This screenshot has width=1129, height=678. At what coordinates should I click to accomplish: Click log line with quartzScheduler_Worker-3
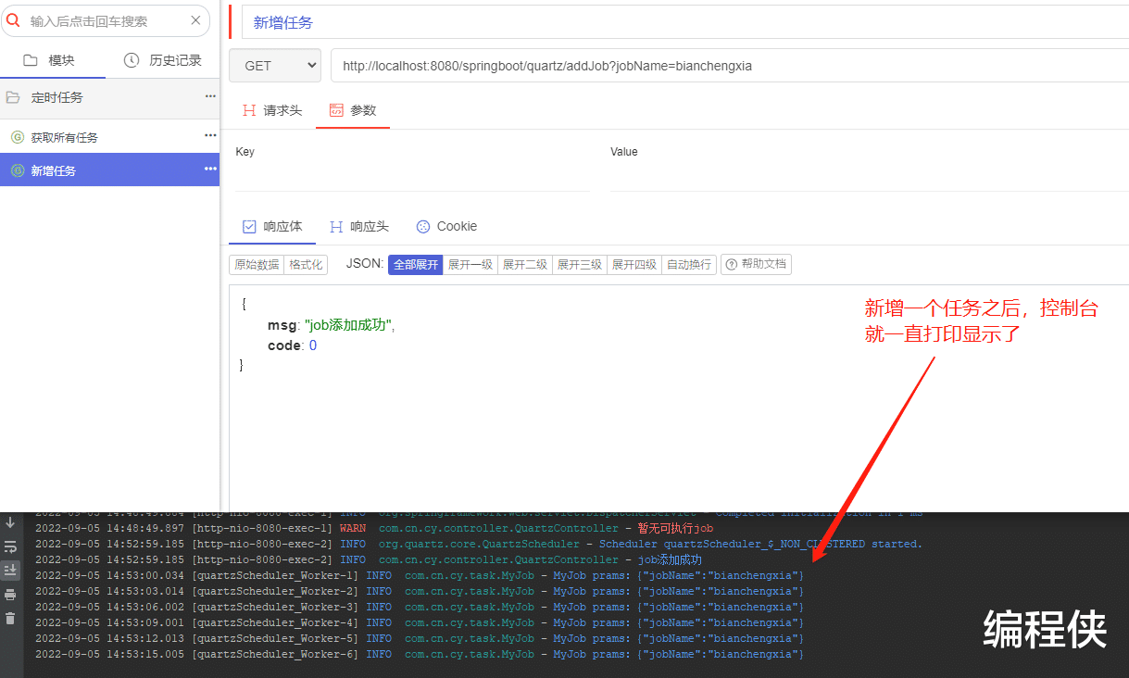[420, 607]
